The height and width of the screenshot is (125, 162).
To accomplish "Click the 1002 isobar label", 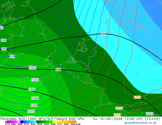I will pyautogui.click(x=35, y=80).
